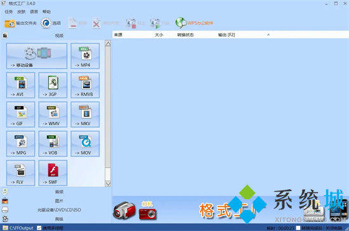Open the Options gear icon
Screen dimensions: 349x231
46,23
